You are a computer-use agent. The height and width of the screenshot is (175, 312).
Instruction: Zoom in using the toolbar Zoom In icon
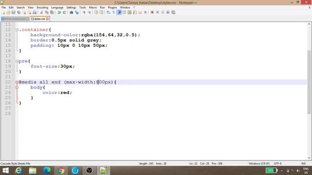click(84, 13)
